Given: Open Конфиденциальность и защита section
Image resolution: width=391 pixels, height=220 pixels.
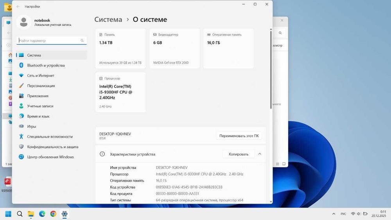Looking at the screenshot, I should pyautogui.click(x=52, y=147).
